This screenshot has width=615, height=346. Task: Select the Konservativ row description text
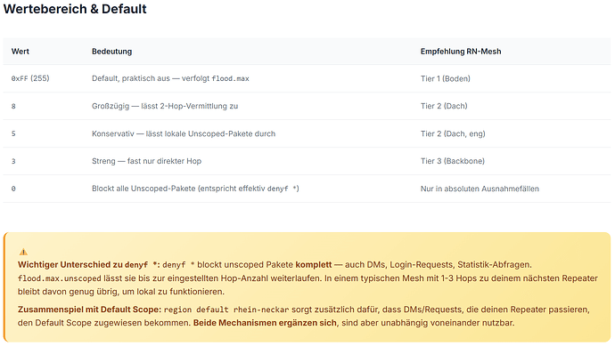(184, 133)
